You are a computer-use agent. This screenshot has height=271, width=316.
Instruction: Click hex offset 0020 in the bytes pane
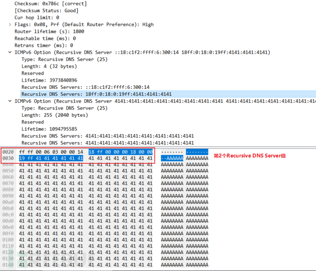8,152
